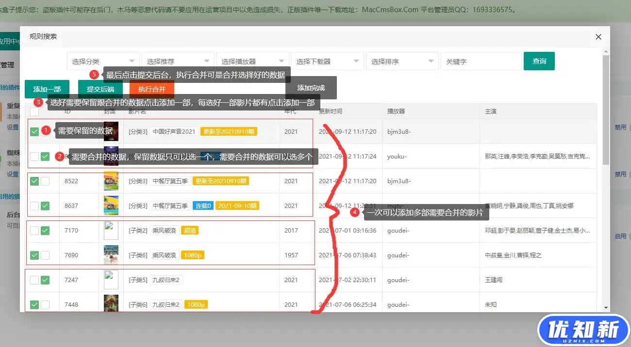
Task: Click the 提交后端 button
Action: (x=100, y=89)
